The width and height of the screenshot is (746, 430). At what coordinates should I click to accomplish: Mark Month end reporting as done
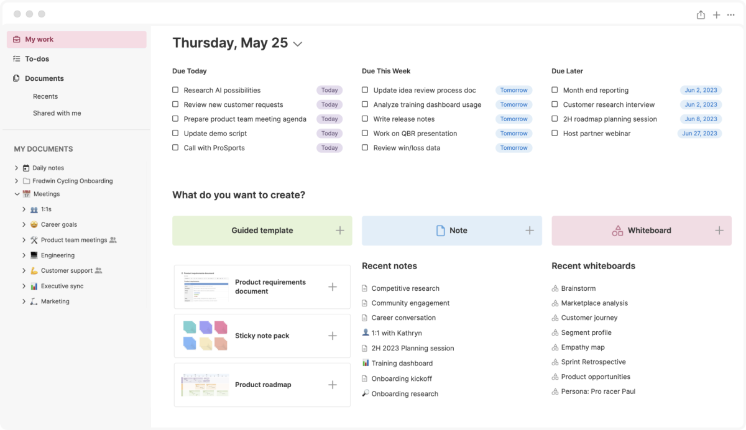[x=555, y=90]
